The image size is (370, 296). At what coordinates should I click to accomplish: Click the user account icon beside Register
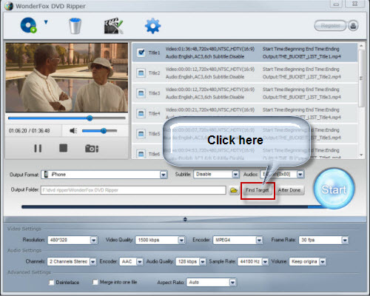click(353, 26)
